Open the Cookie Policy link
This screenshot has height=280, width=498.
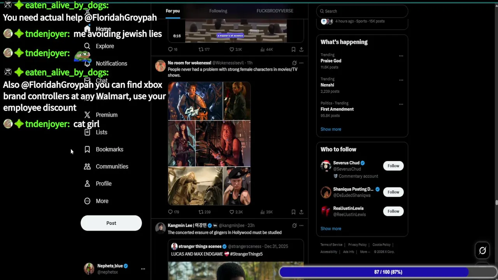pyautogui.click(x=381, y=245)
